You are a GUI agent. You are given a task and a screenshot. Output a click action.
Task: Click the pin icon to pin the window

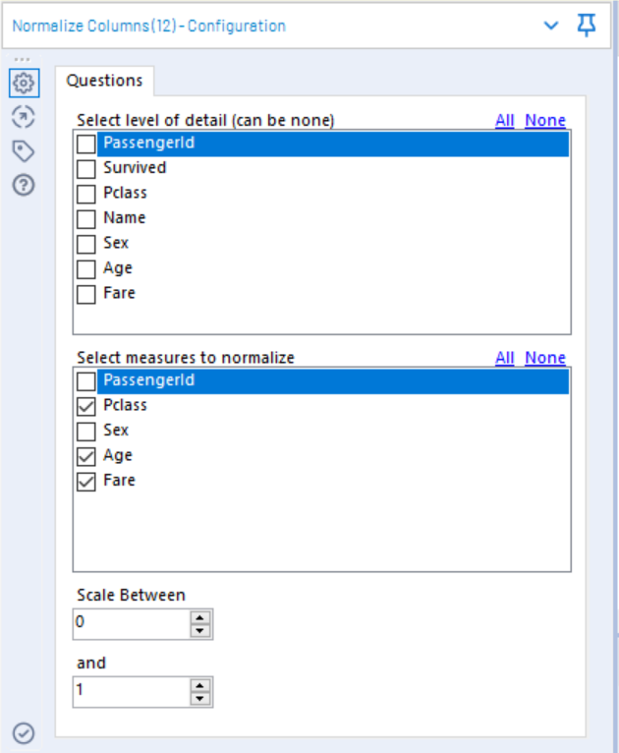(587, 27)
